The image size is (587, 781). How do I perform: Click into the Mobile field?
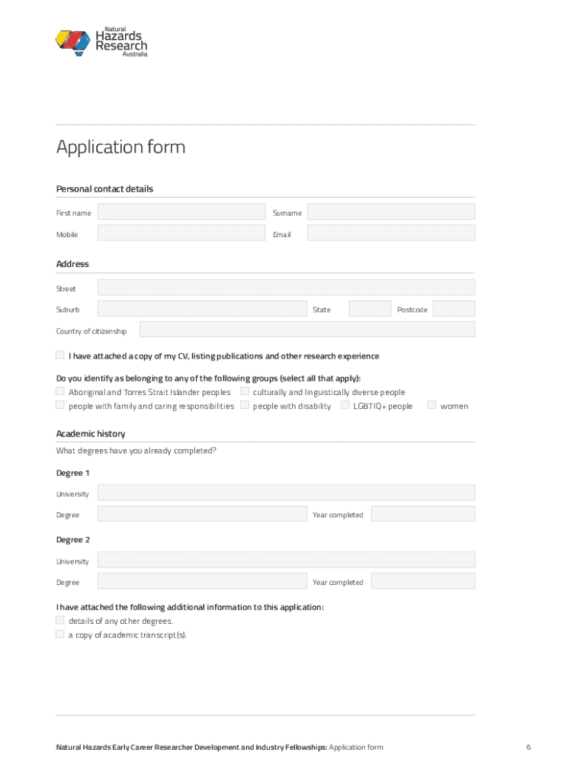click(181, 233)
